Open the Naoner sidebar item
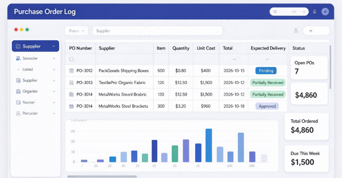The width and height of the screenshot is (342, 178). click(35, 102)
